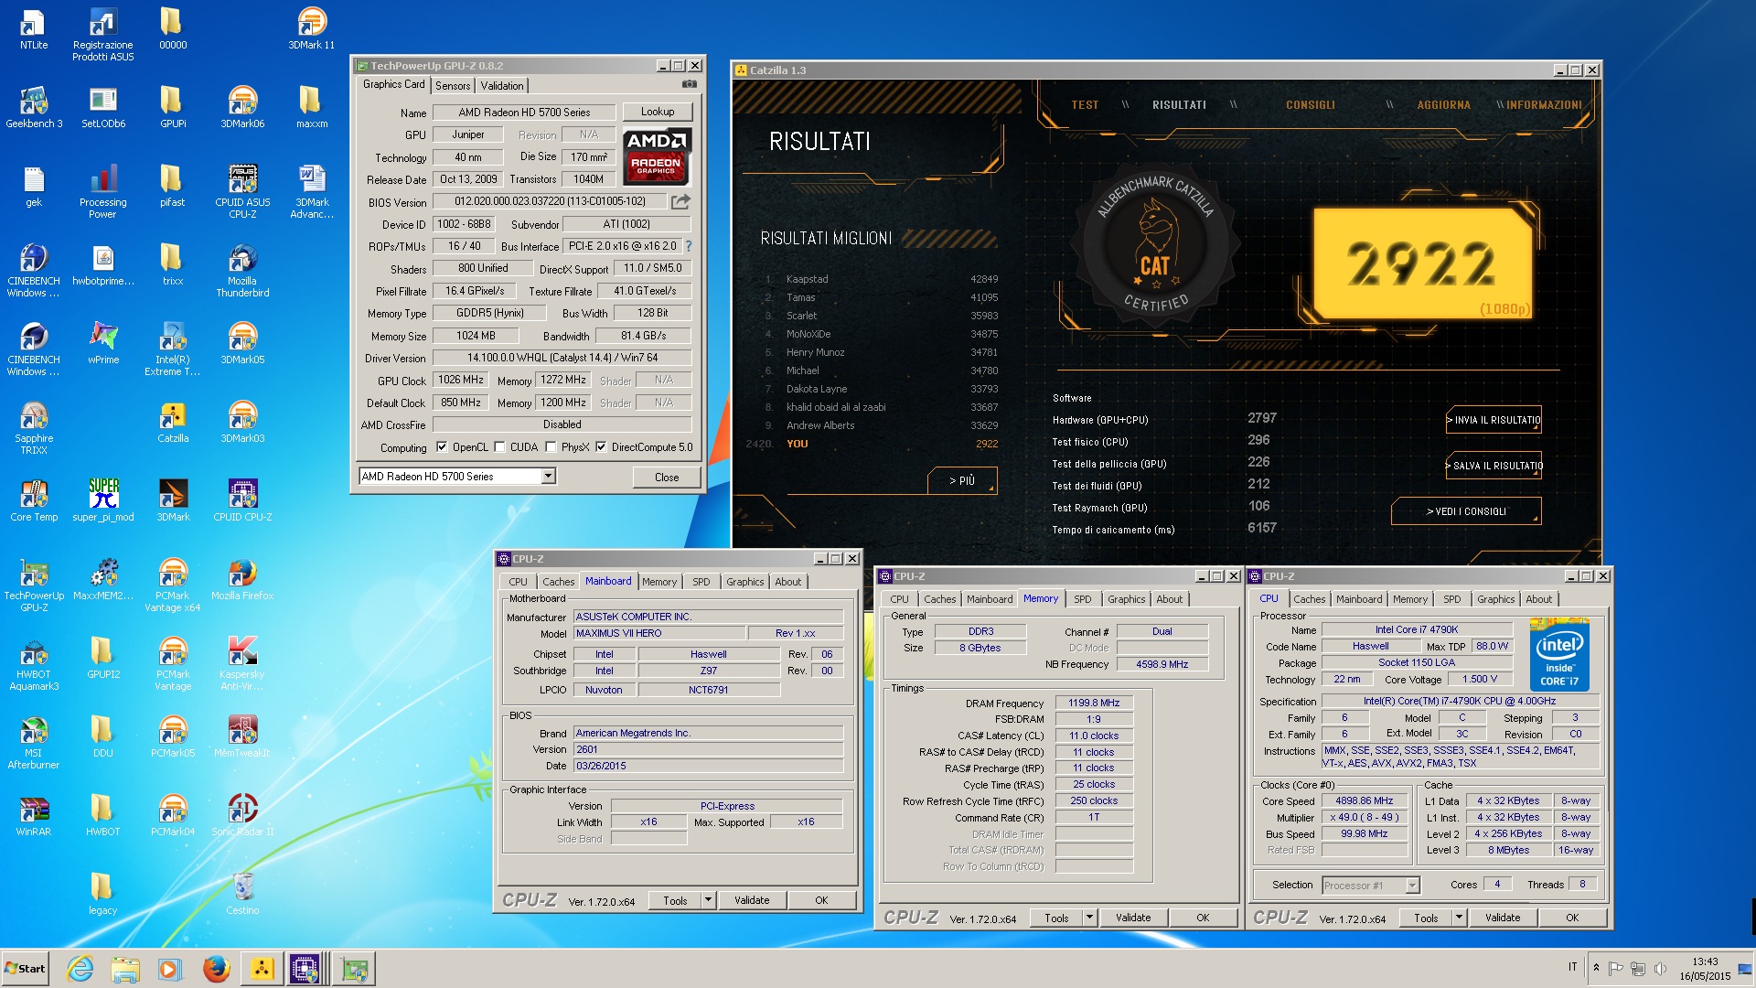Open the Sonic Radar II desktop icon

(x=242, y=815)
